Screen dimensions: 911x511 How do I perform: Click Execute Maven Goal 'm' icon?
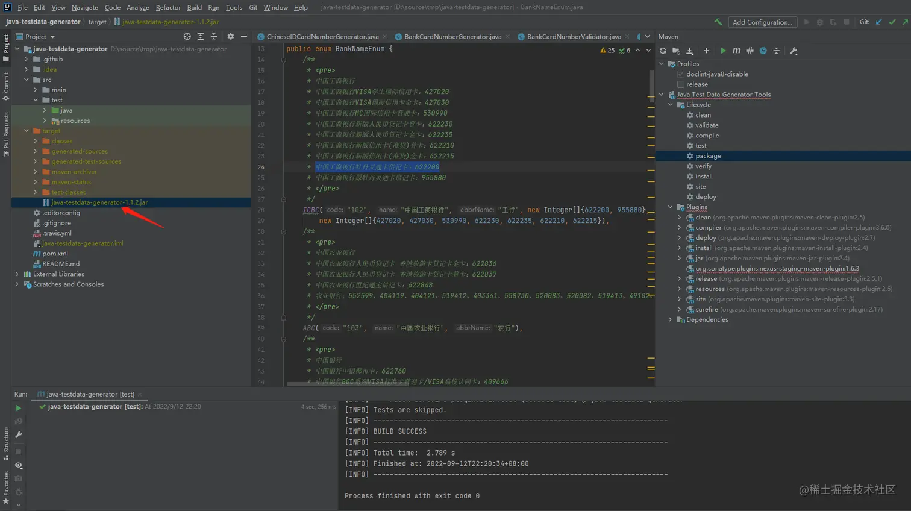click(x=736, y=51)
